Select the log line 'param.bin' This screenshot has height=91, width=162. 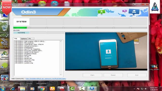coord(23,58)
